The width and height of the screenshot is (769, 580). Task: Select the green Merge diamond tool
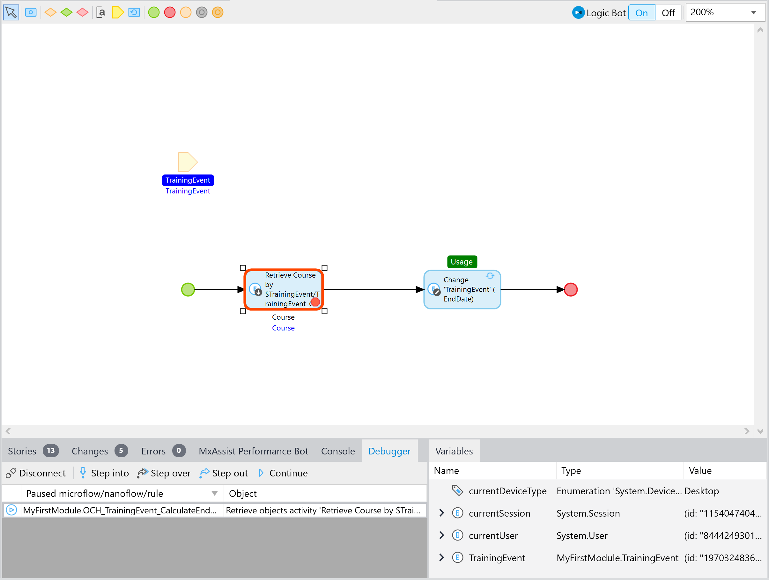pyautogui.click(x=66, y=12)
